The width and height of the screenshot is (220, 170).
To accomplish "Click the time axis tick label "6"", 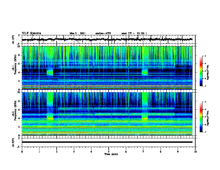I will [126, 152].
